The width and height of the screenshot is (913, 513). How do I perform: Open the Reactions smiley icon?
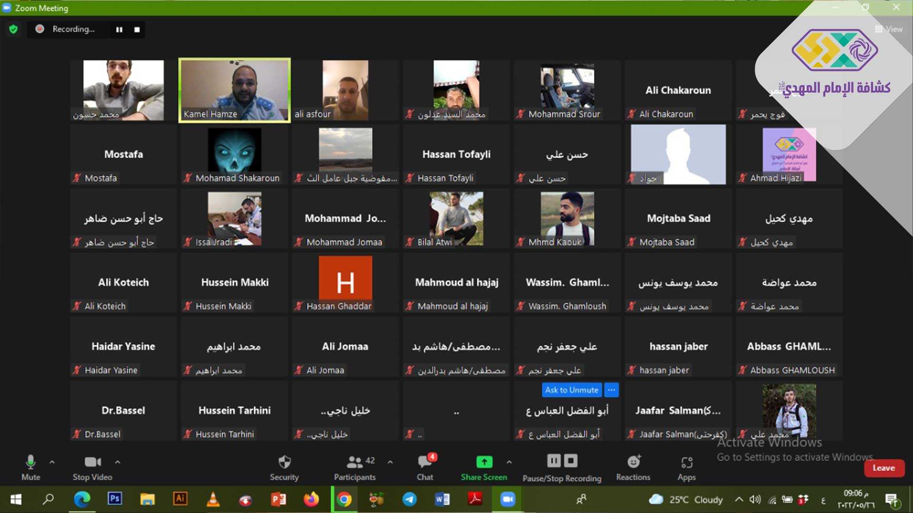pyautogui.click(x=633, y=462)
